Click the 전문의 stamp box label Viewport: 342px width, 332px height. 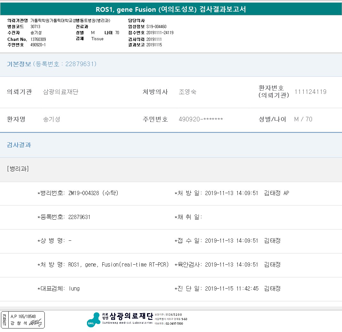tap(4, 320)
